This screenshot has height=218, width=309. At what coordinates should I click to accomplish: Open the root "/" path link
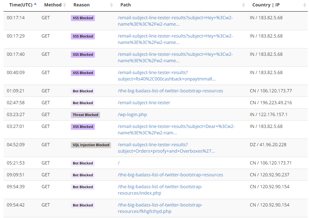tap(119, 163)
